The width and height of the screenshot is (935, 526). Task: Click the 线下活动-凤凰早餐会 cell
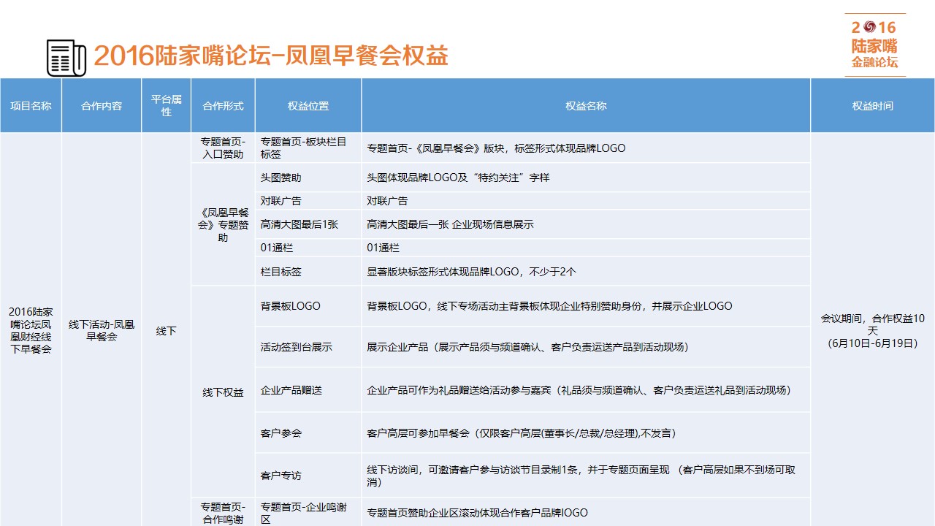click(102, 330)
